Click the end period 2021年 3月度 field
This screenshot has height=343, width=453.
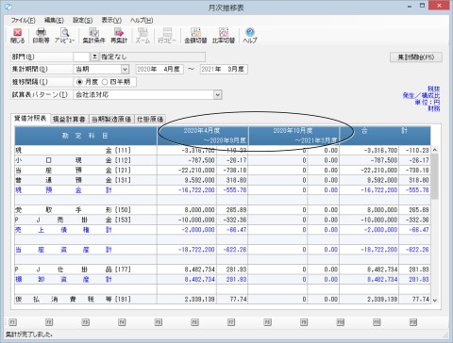tap(224, 69)
